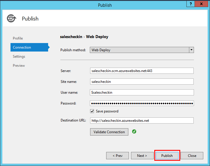The image size is (210, 166).
Task: Click the Publish button
Action: tap(167, 156)
